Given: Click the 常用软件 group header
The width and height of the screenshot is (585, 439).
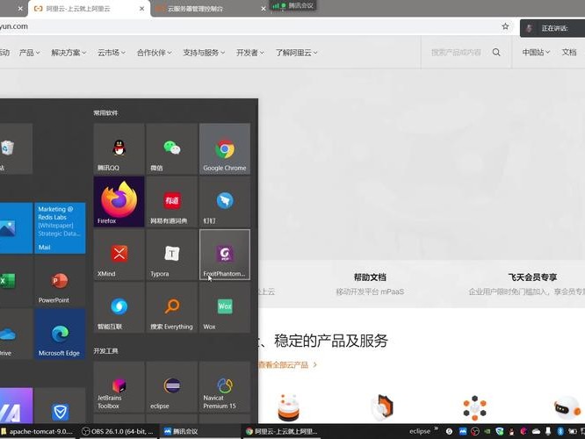Looking at the screenshot, I should pos(106,112).
